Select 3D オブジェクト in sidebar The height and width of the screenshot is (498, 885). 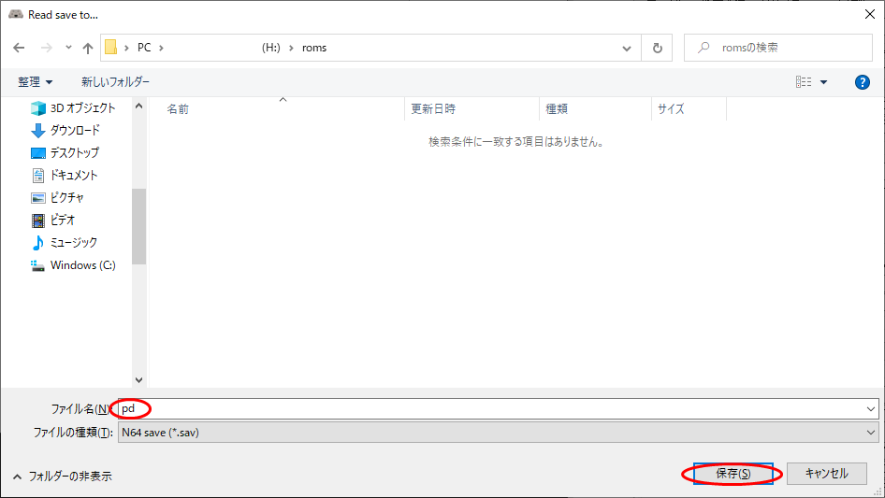[x=82, y=107]
